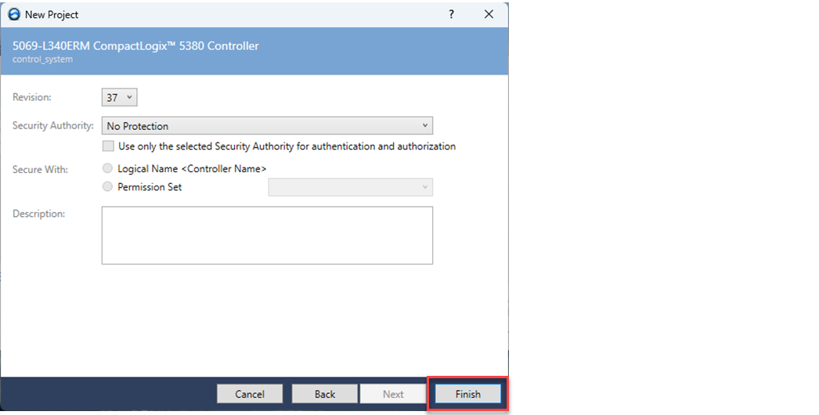The width and height of the screenshot is (819, 415).
Task: Choose the Permission Set radio button
Action: tap(108, 187)
